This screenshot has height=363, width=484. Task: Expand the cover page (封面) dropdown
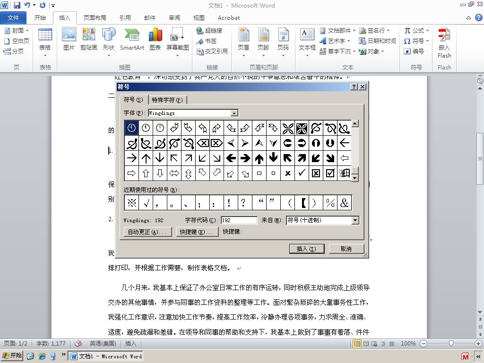pos(27,31)
